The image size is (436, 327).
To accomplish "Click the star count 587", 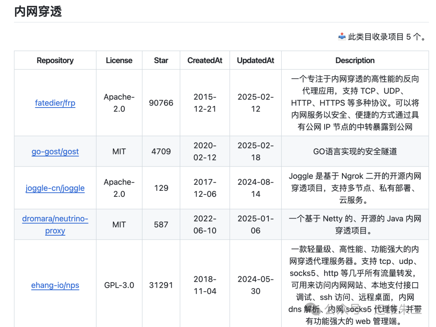I will click(161, 225).
